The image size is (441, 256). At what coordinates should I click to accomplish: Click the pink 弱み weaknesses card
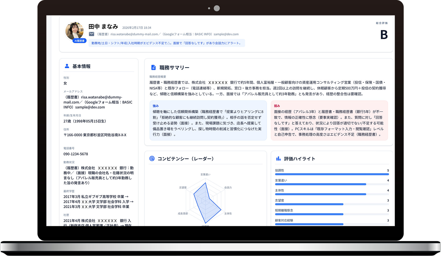coord(329,121)
